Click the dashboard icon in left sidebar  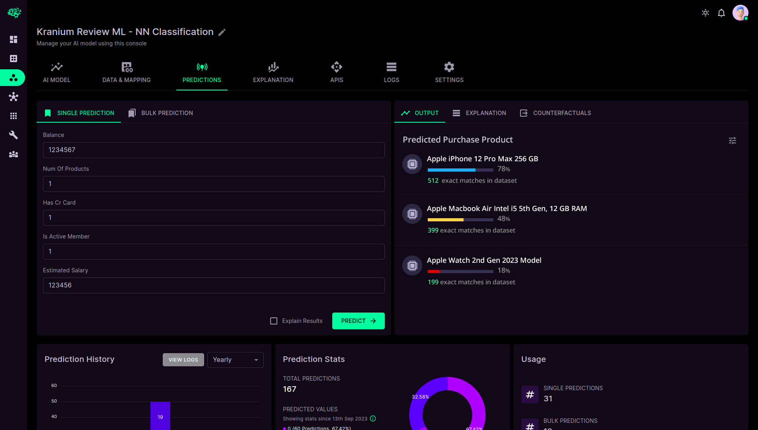tap(14, 39)
